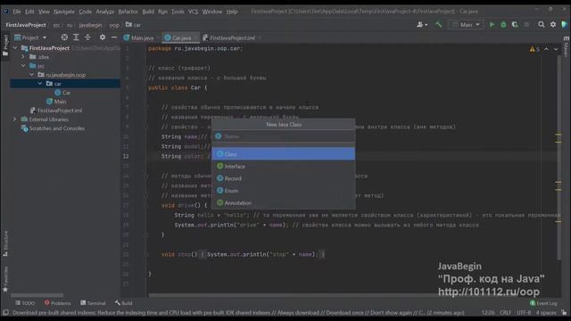Open the File menu
This screenshot has width=571, height=321.
pos(17,12)
